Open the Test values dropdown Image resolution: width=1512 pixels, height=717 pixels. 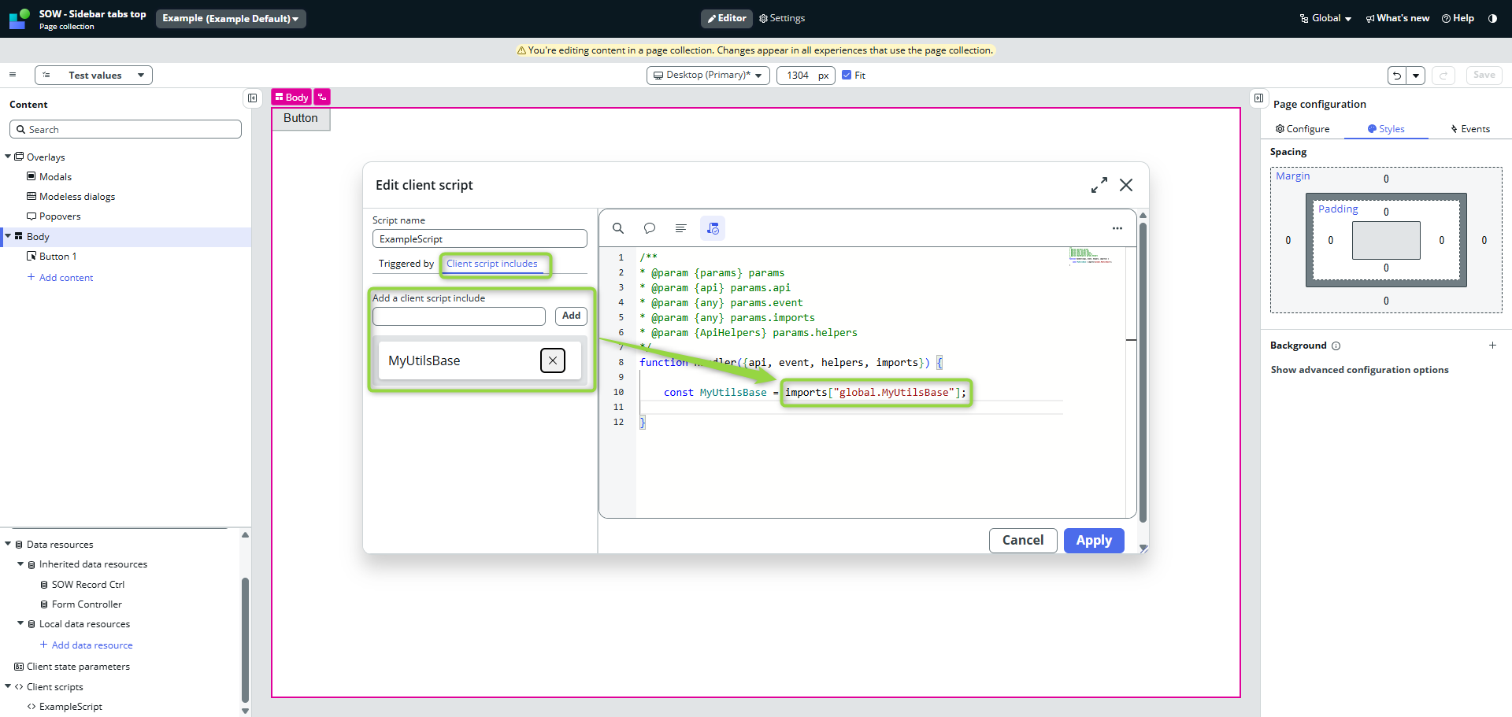[x=94, y=76]
